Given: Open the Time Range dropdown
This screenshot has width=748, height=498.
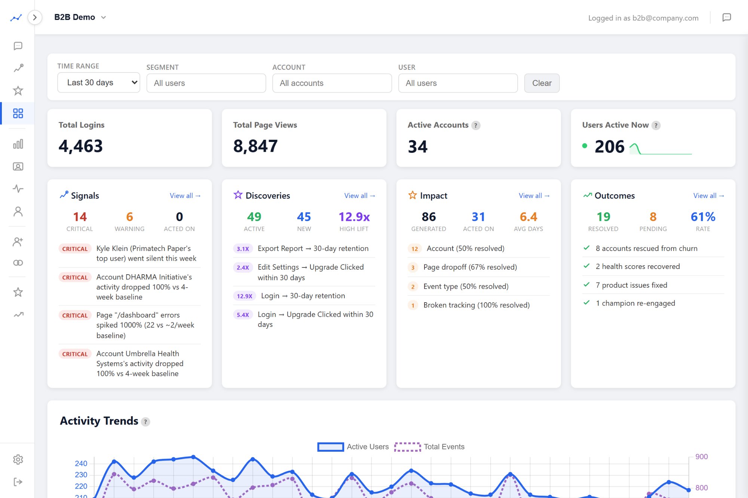Looking at the screenshot, I should click(98, 83).
